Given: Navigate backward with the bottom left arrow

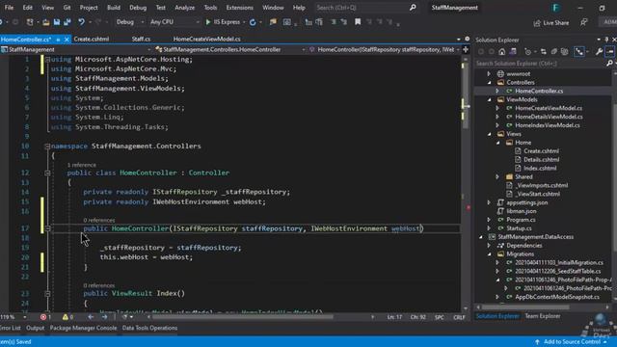Looking at the screenshot, I should click(91, 317).
